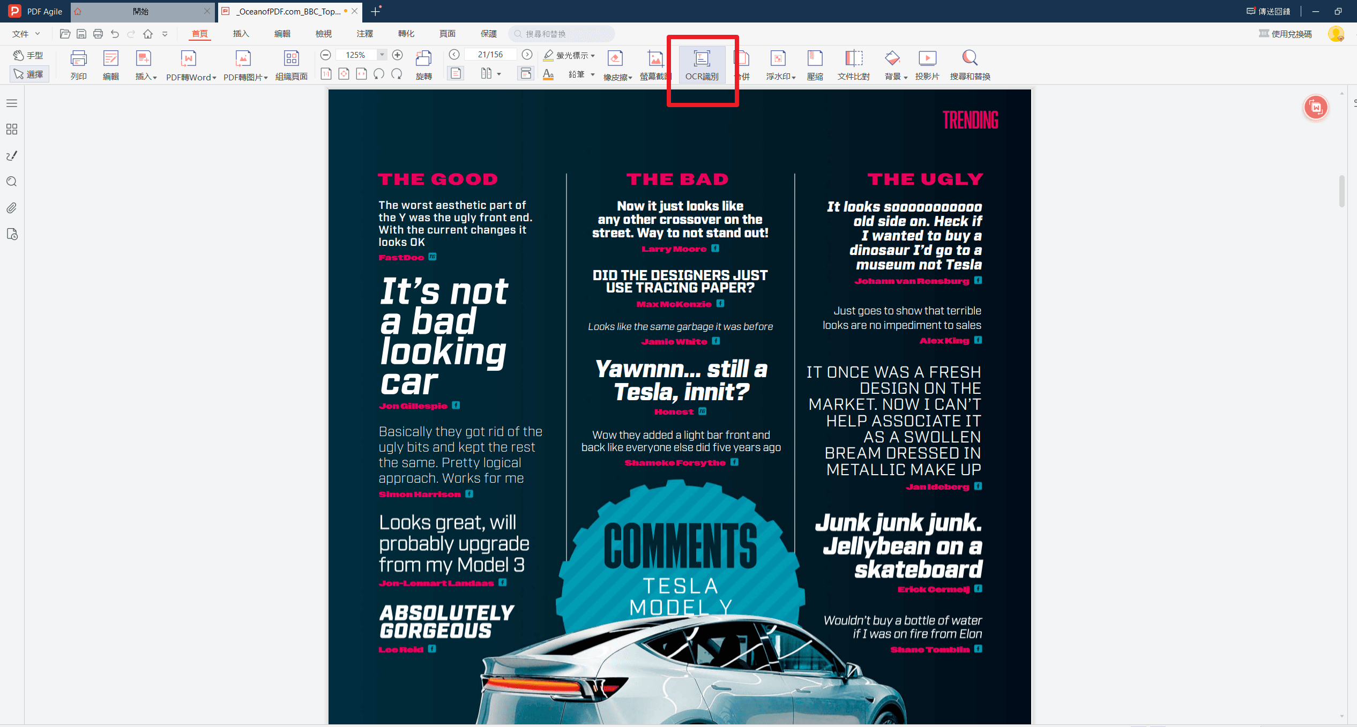Click the 傳送回饋 feedback button

click(x=1268, y=11)
